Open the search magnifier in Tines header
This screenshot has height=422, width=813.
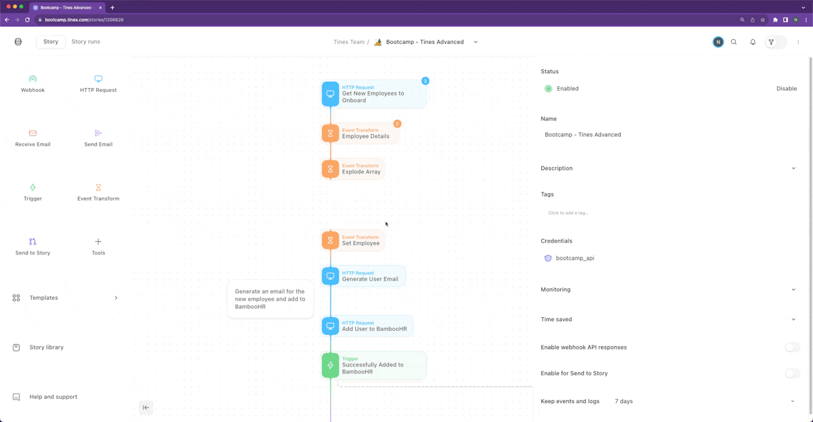[734, 42]
